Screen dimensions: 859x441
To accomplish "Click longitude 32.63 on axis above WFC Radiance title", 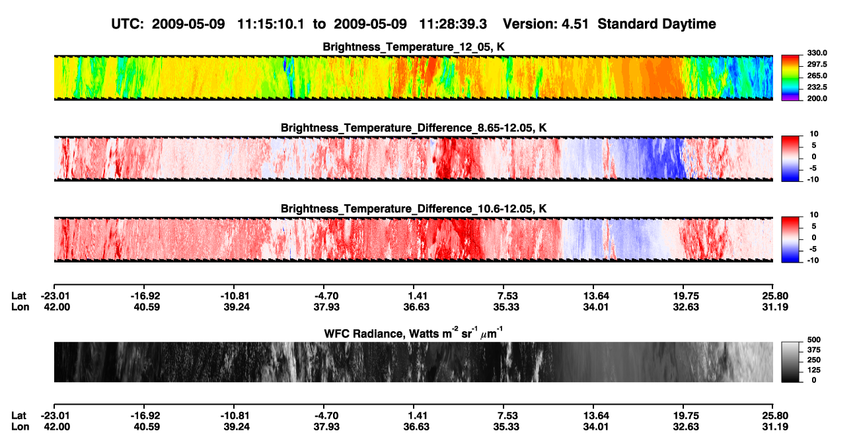I will [x=686, y=307].
